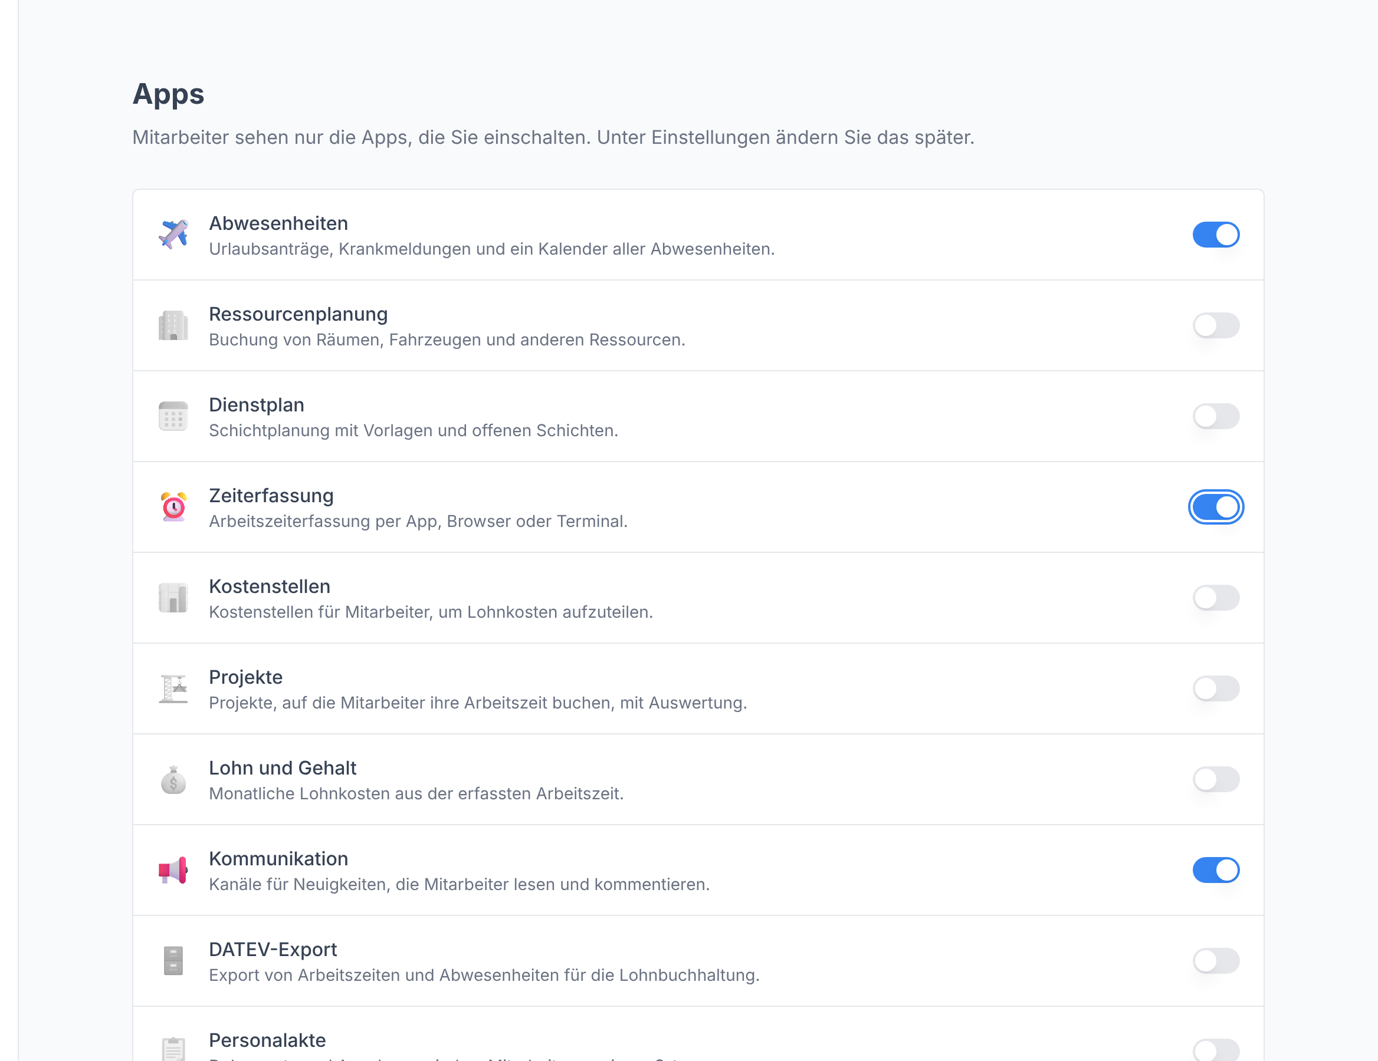The width and height of the screenshot is (1378, 1061).
Task: Click the building icon for Ressourcenplanung
Action: click(173, 325)
